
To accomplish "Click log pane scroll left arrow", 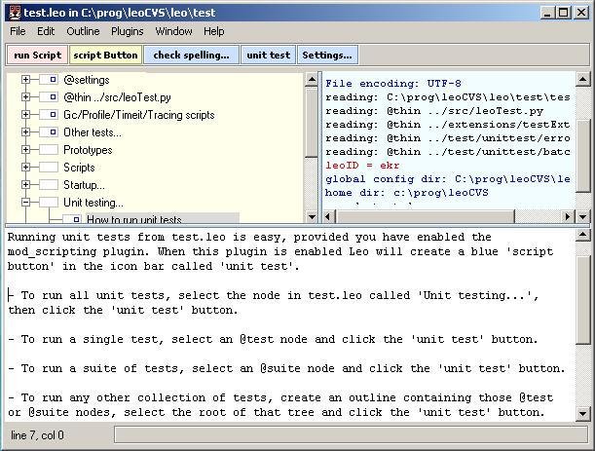I will click(x=328, y=217).
